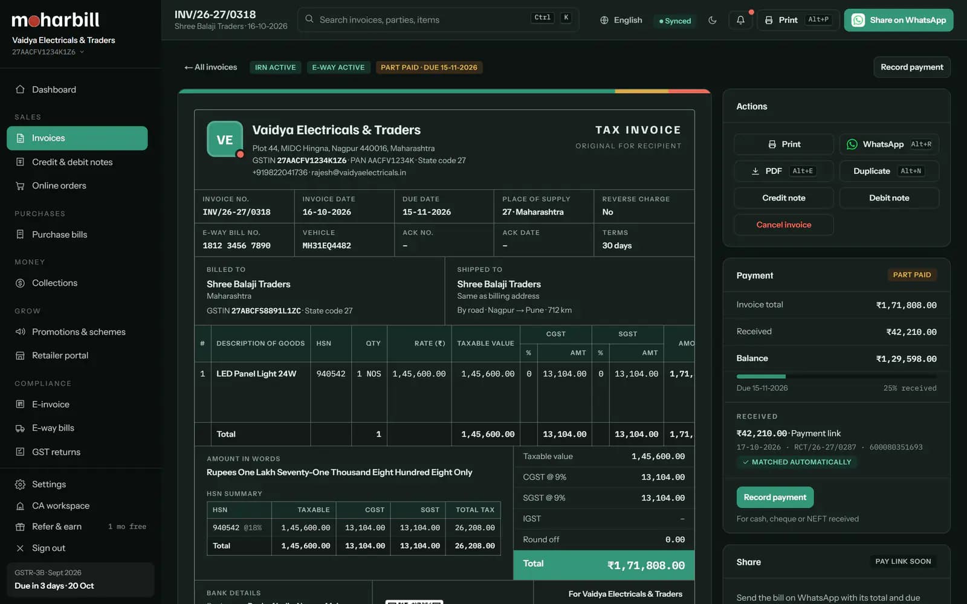Click Print in Actions panel
967x604 pixels.
(x=783, y=144)
